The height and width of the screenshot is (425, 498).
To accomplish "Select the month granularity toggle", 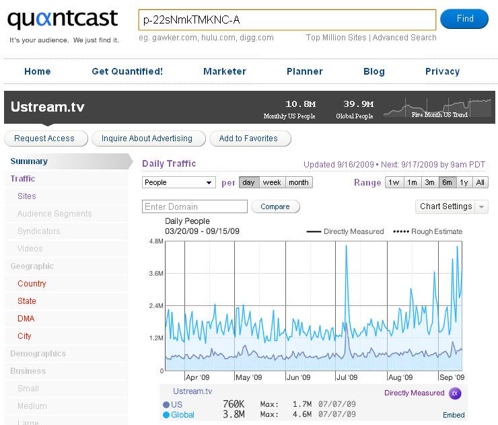I will click(298, 182).
